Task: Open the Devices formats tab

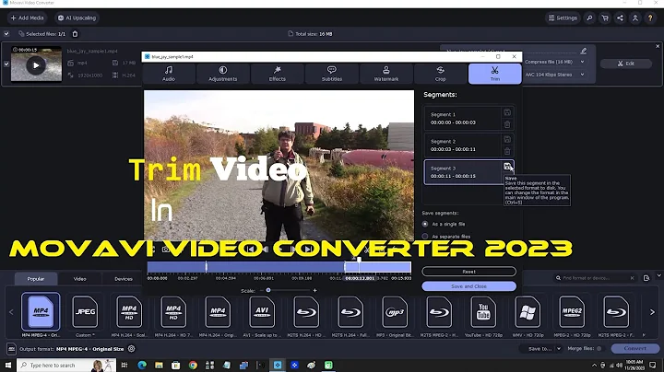Action: coord(124,279)
